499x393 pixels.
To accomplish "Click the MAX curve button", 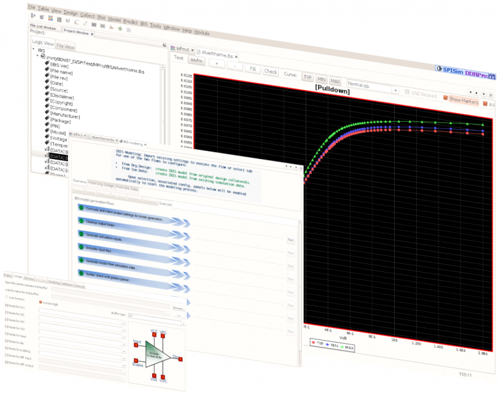I will pyautogui.click(x=335, y=81).
